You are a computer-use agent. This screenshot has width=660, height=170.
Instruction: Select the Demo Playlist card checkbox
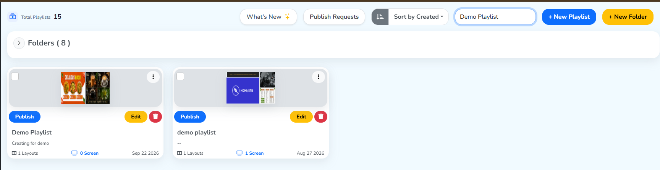[15, 76]
